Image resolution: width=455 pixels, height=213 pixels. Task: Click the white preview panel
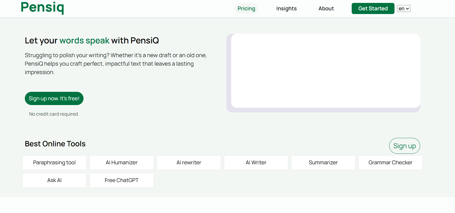326,71
